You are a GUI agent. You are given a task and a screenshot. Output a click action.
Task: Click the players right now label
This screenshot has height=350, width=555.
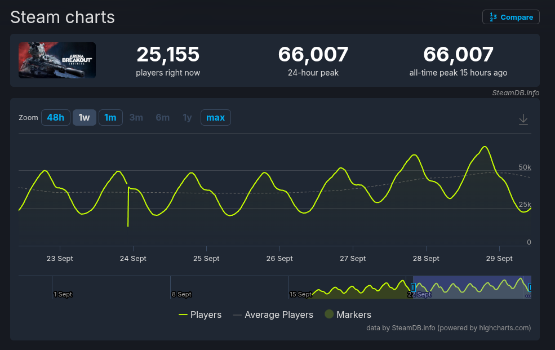168,73
